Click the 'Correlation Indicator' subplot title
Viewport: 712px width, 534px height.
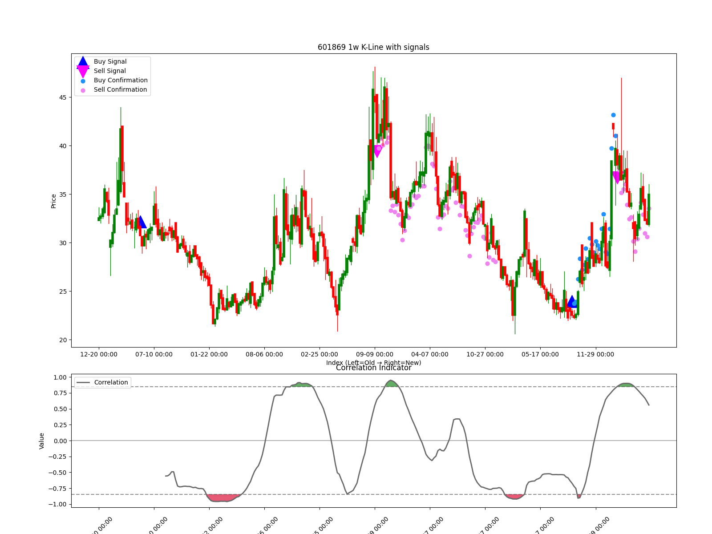373,368
